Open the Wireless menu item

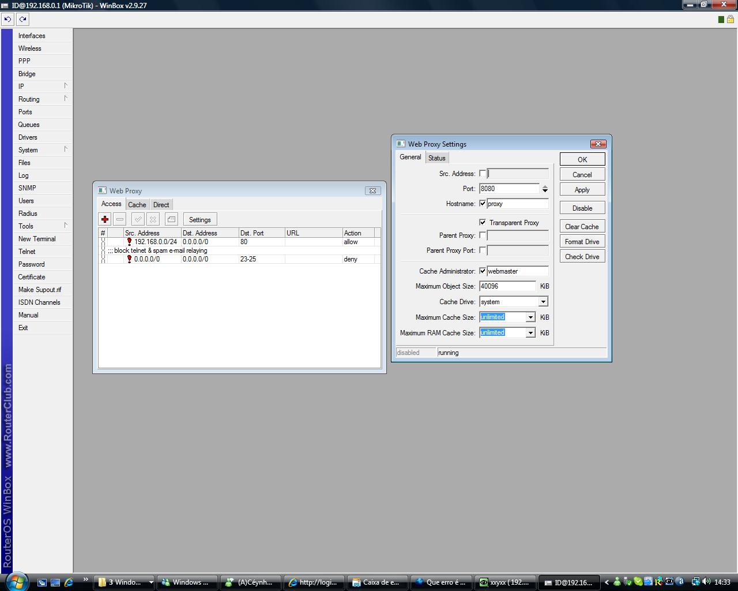(43, 48)
